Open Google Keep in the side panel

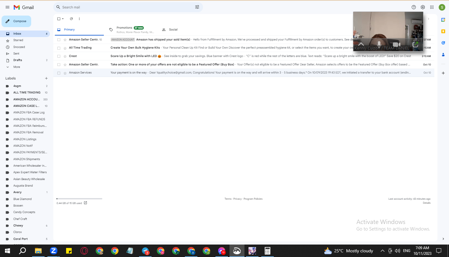(x=443, y=31)
